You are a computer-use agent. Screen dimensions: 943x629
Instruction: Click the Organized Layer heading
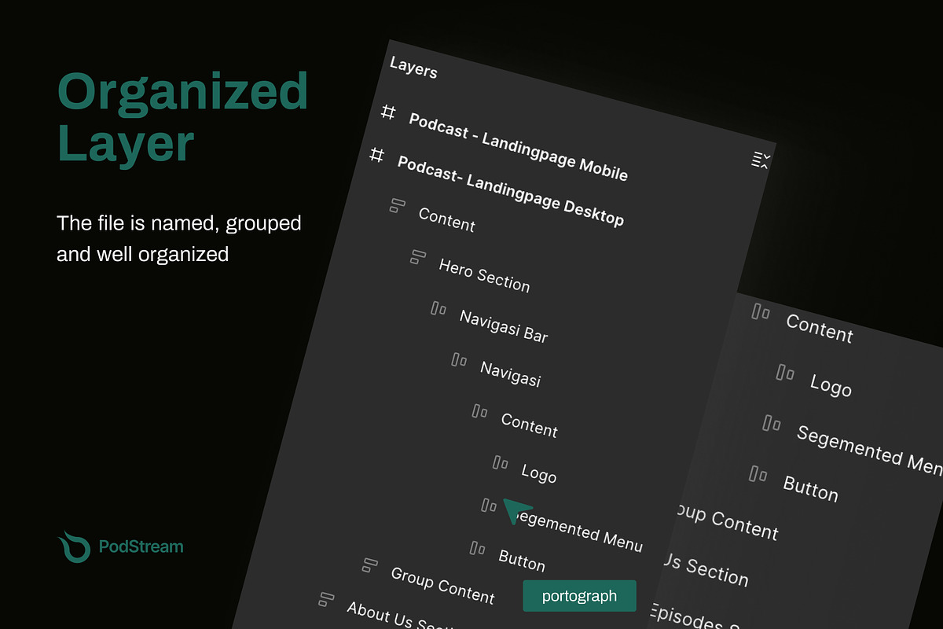point(182,117)
